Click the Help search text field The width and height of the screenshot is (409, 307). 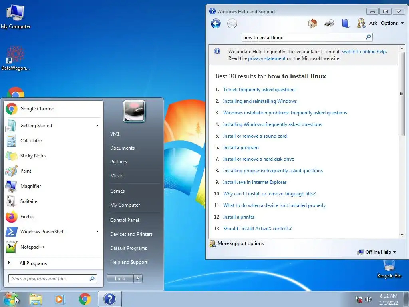coord(304,37)
